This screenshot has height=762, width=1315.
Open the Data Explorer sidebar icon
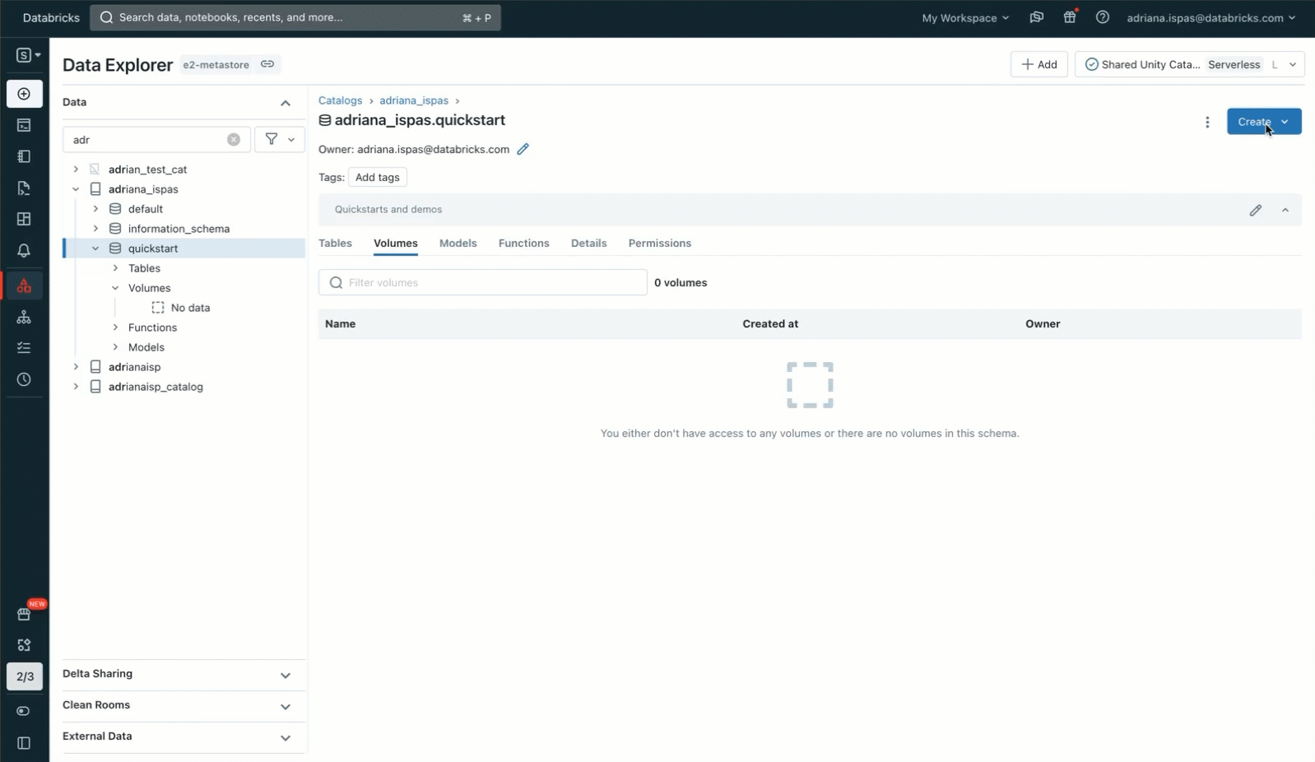[x=25, y=286]
